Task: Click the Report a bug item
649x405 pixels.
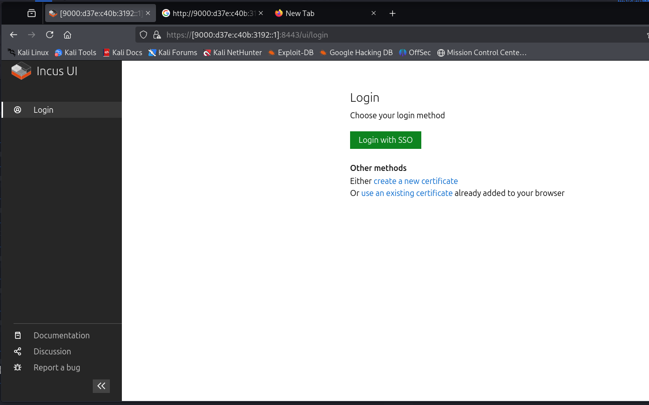Action: pyautogui.click(x=57, y=367)
